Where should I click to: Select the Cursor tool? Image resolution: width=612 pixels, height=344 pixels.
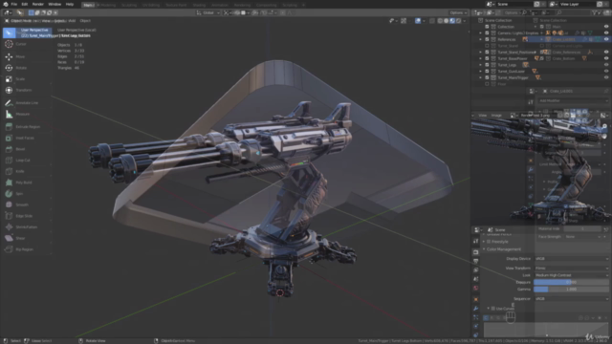[x=9, y=44]
